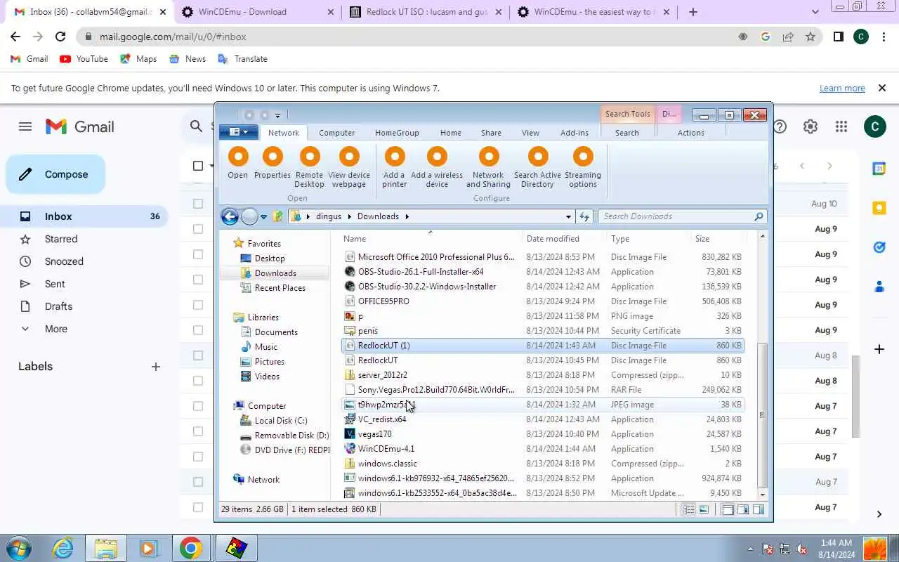This screenshot has height=562, width=899.
Task: Open Gmail support help icon
Action: pyautogui.click(x=780, y=126)
